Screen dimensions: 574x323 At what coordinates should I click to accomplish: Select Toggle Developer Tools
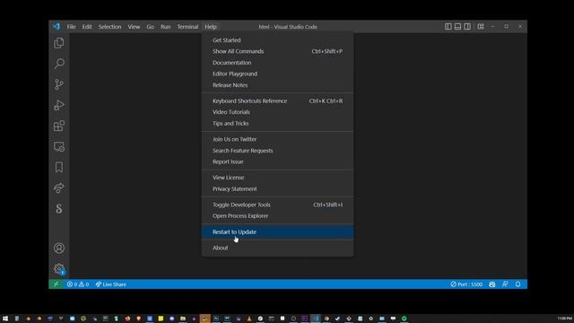277,205
